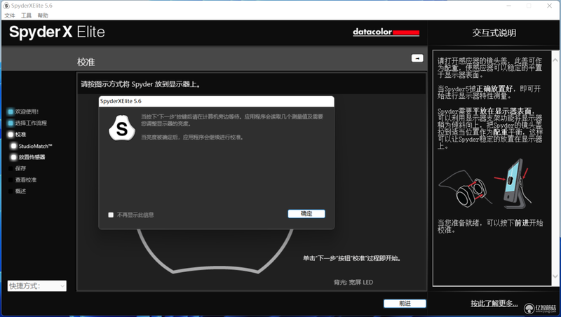Open the 帮助 menu
This screenshot has height=317, width=561.
click(x=43, y=15)
